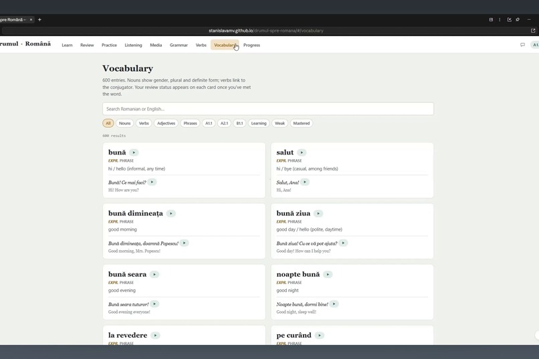Play the example sentence Bună ziua! Cu ce vă pot ajuta?
This screenshot has width=539, height=359.
pos(343,243)
